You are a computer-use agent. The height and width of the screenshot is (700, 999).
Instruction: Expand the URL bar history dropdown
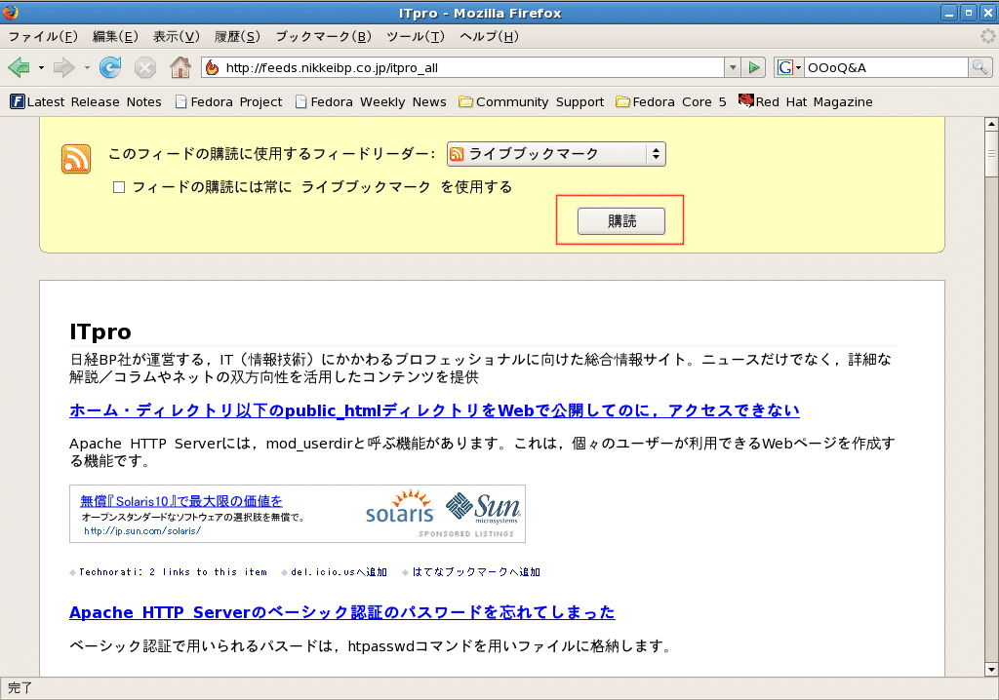click(732, 67)
